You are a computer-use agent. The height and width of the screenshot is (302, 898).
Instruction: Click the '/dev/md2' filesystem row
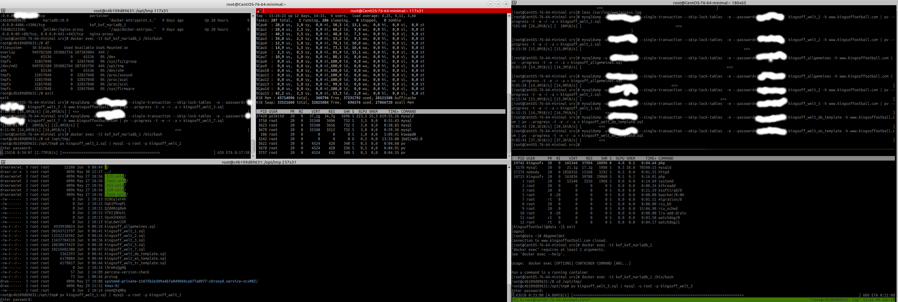coord(62,66)
